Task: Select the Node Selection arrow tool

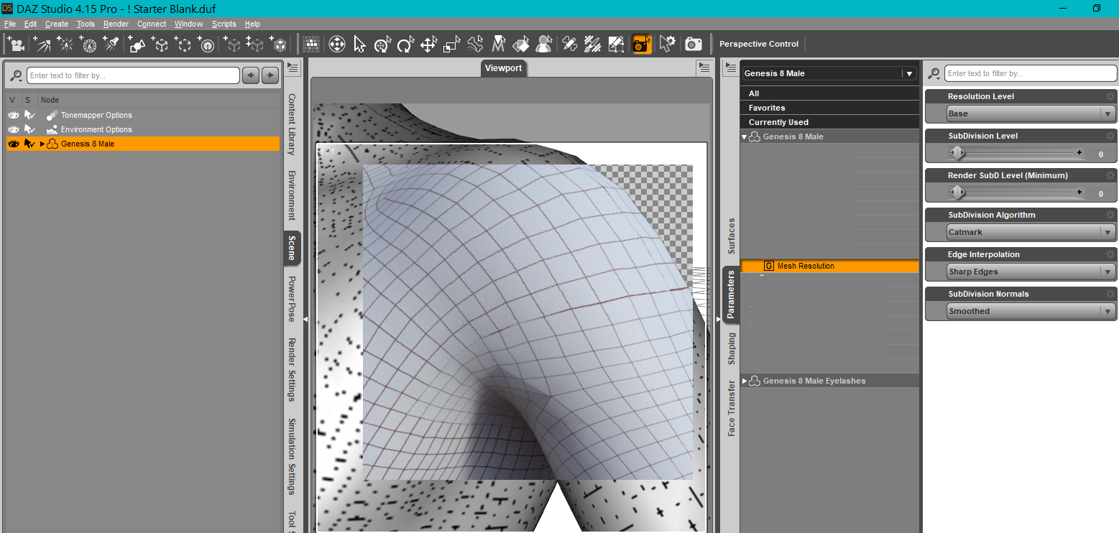Action: click(x=360, y=44)
